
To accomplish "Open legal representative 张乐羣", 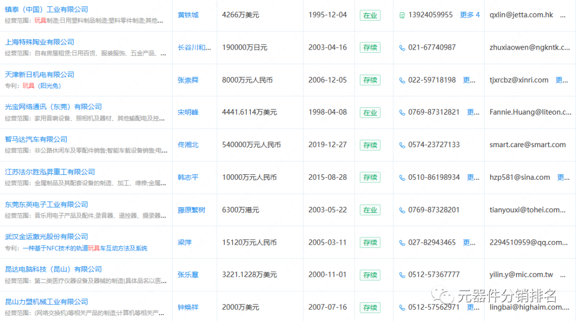I will [188, 275].
